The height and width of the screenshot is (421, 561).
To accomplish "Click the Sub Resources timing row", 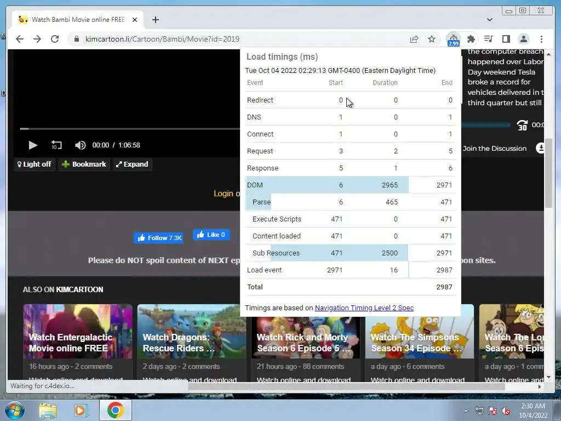I will point(350,253).
